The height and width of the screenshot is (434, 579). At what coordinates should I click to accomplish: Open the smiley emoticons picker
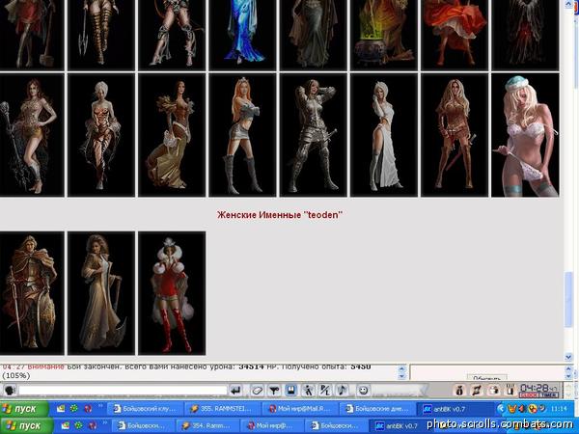[x=364, y=390]
